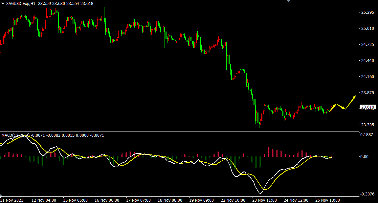Click the 25 Nov 13:00 time label

coord(327,200)
